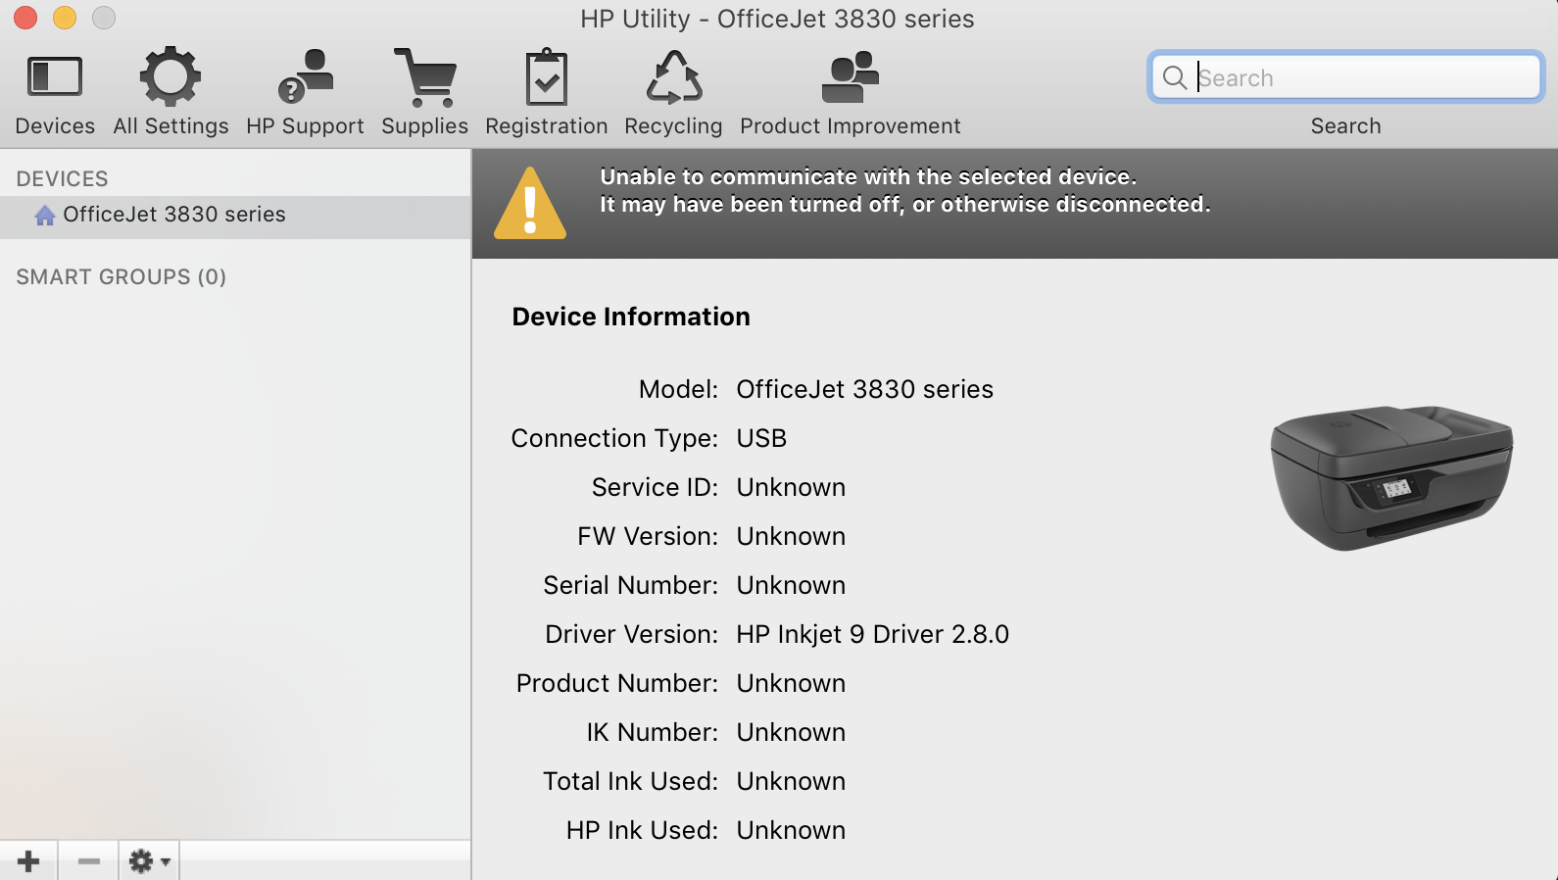1558x880 pixels.
Task: Click the home icon beside OfficeJet
Action: tap(45, 216)
